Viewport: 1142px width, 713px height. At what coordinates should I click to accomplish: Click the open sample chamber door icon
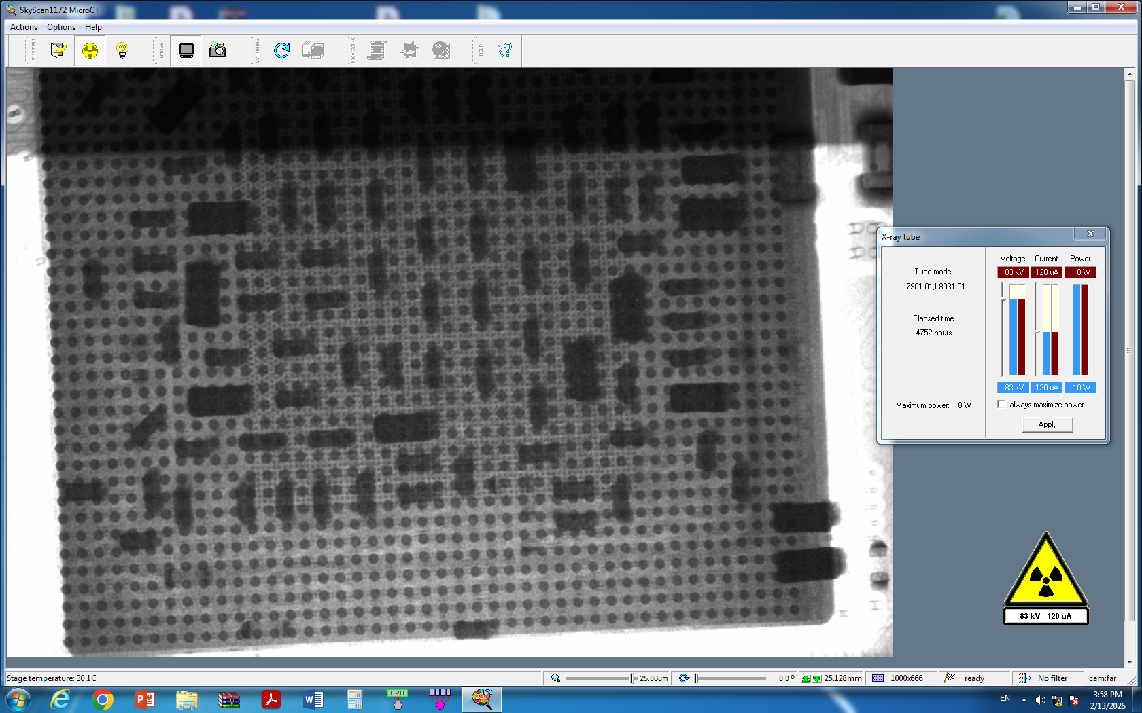point(58,50)
